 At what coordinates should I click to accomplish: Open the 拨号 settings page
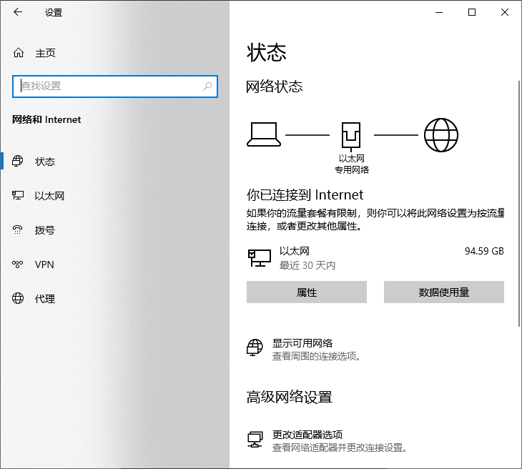click(x=45, y=230)
